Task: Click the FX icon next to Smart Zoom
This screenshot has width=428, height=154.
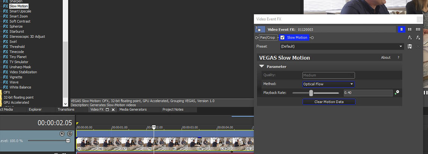Action: tap(6, 17)
